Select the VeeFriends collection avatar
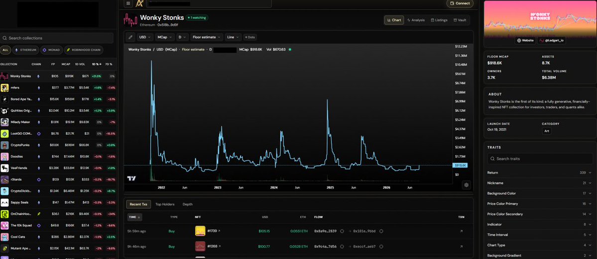 click(4, 168)
